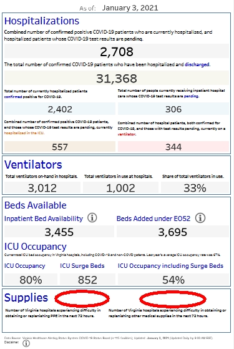Click the 33% share of ventilators in use
234x349 pixels.
[x=195, y=188]
